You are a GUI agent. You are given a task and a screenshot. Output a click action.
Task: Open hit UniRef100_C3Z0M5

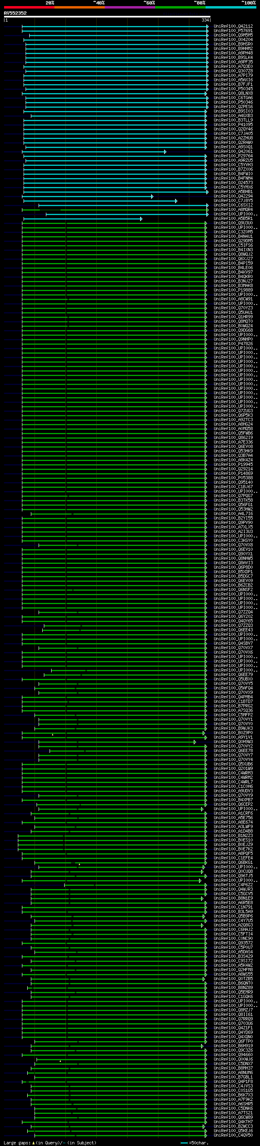pyautogui.click(x=233, y=232)
